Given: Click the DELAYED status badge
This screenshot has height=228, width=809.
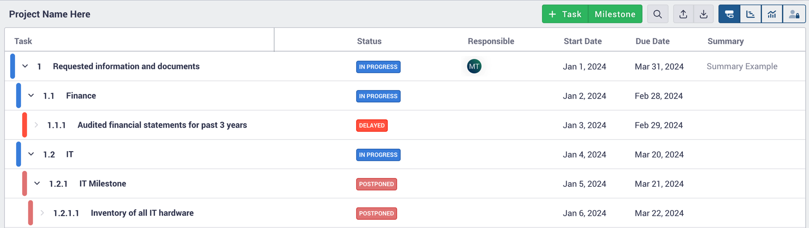Looking at the screenshot, I should (x=372, y=125).
